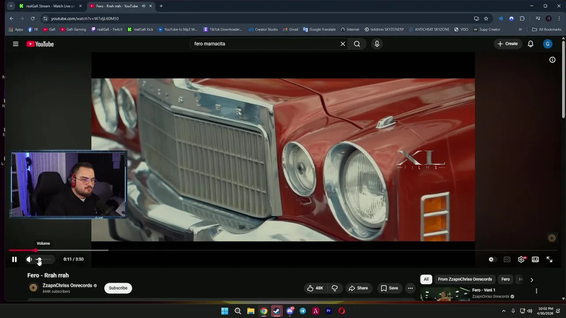Open Discord from taskbar
Viewport: 566px width, 318px height.
tap(290, 311)
